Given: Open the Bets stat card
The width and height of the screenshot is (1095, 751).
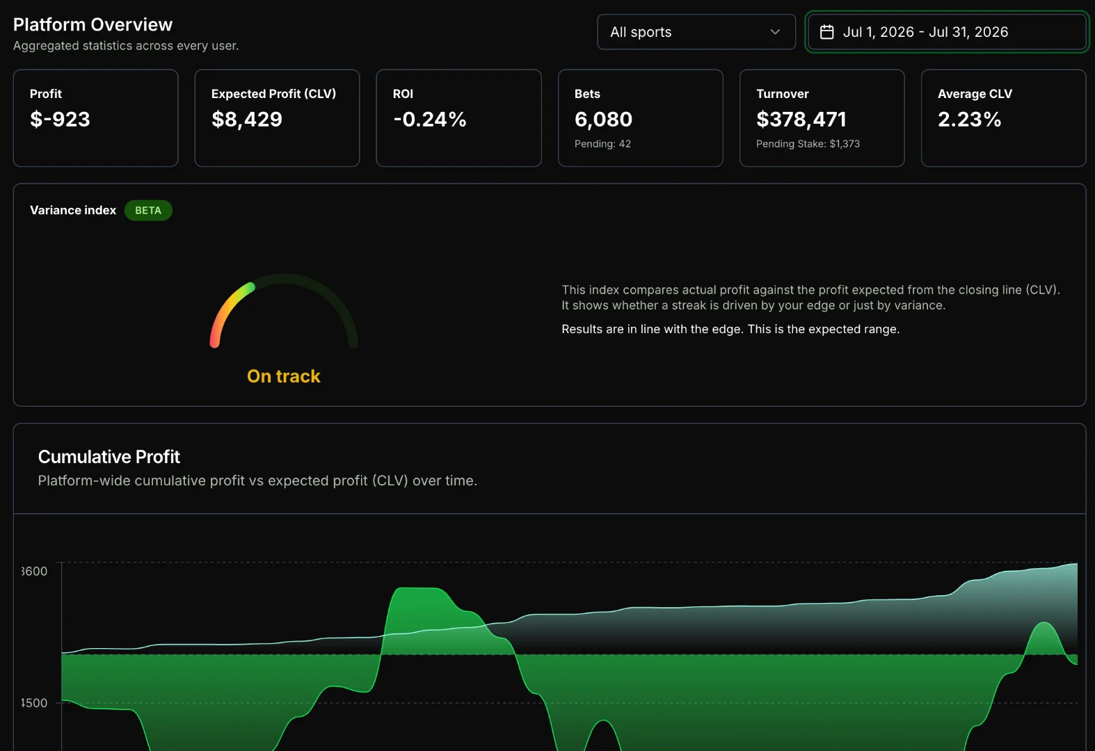Looking at the screenshot, I should [640, 118].
